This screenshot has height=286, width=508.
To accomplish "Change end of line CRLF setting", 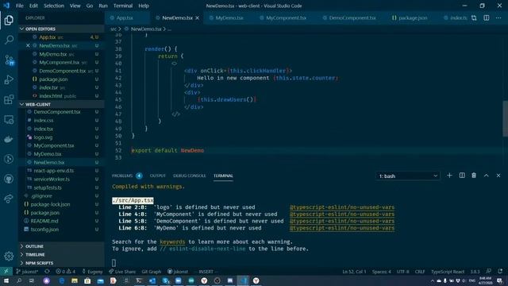I will (x=420, y=272).
